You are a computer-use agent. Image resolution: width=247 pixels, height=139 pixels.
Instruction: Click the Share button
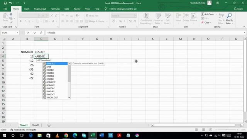239,9
